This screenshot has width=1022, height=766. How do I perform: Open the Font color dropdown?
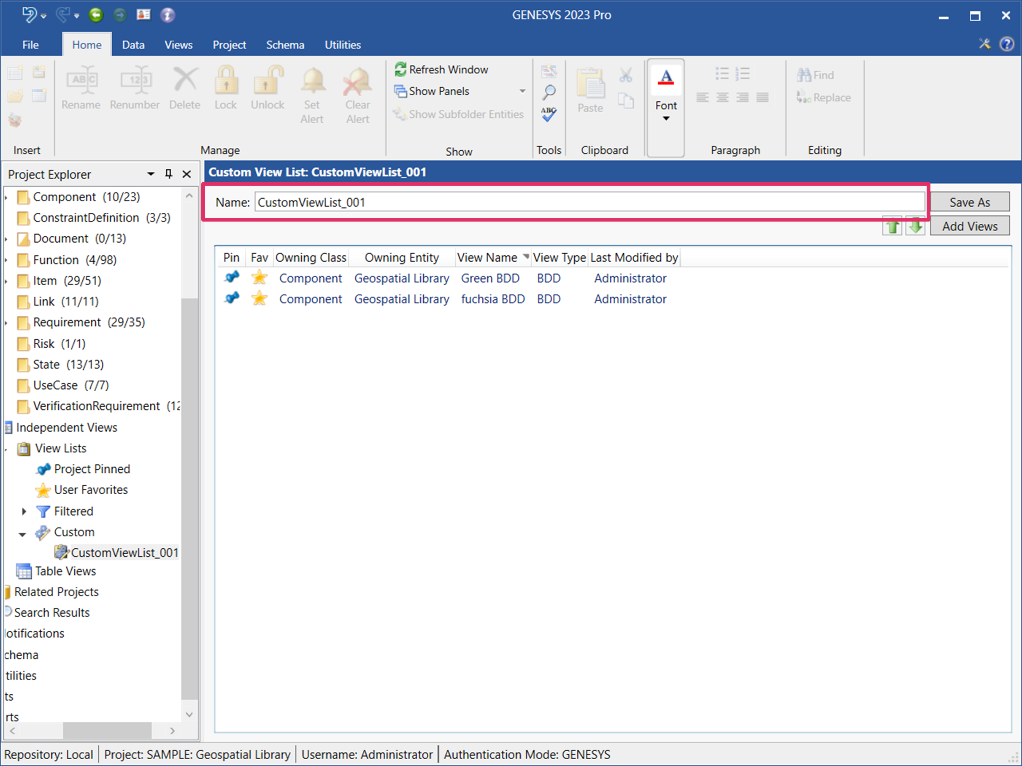point(666,119)
